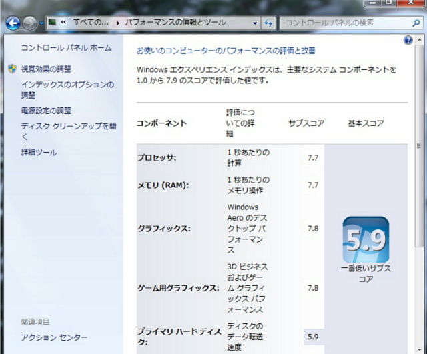Click the 1 秒あたりの計算 description
This screenshot has height=354, width=427.
[x=248, y=157]
